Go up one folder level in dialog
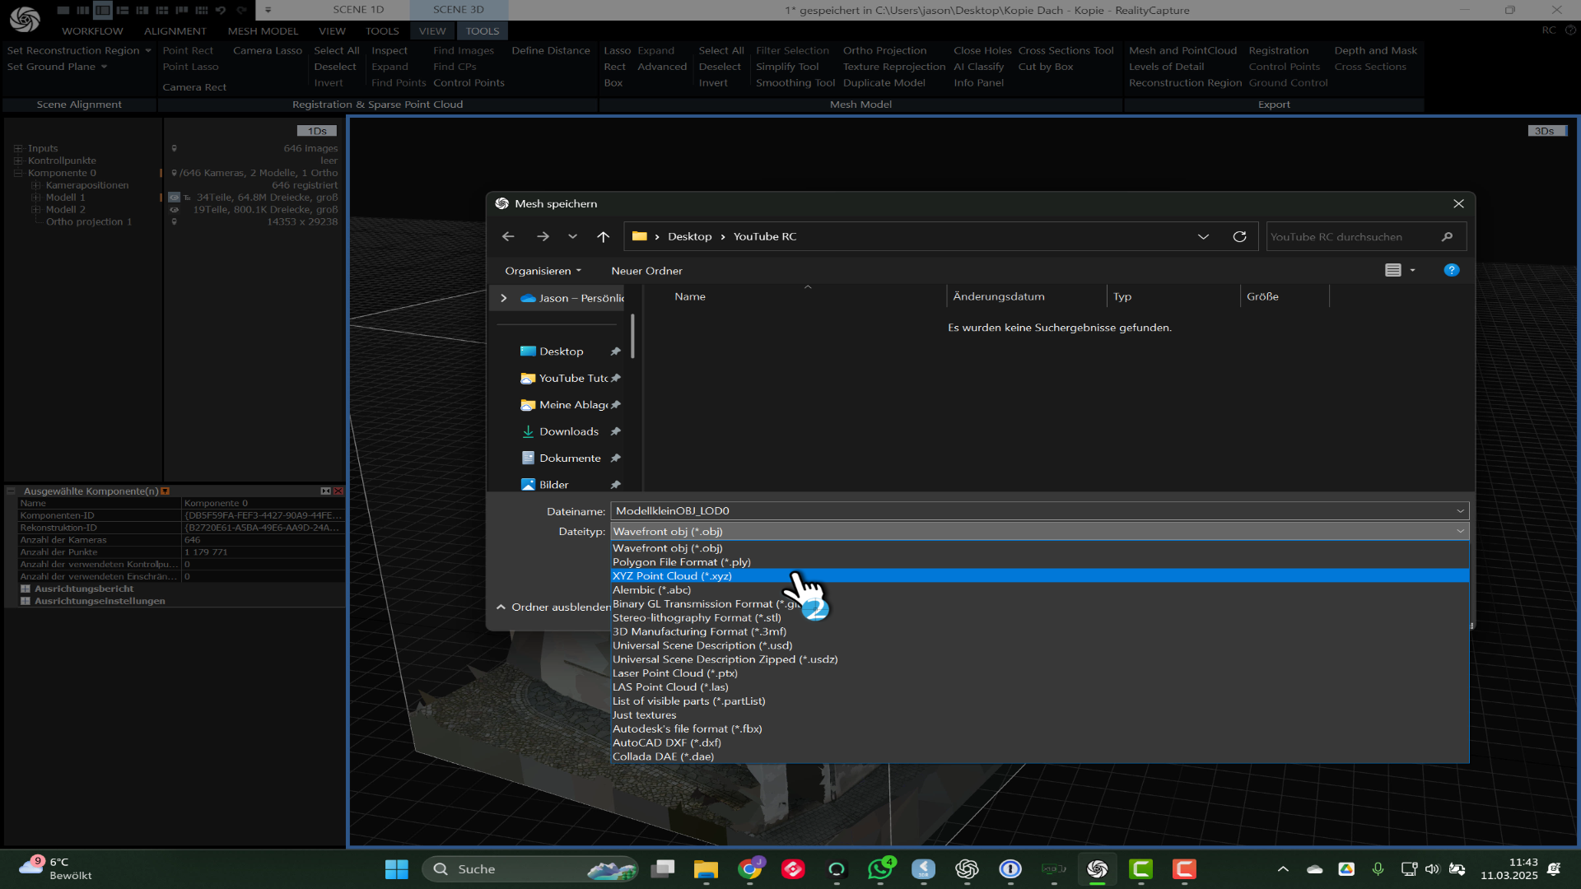Image resolution: width=1581 pixels, height=889 pixels. (x=603, y=236)
